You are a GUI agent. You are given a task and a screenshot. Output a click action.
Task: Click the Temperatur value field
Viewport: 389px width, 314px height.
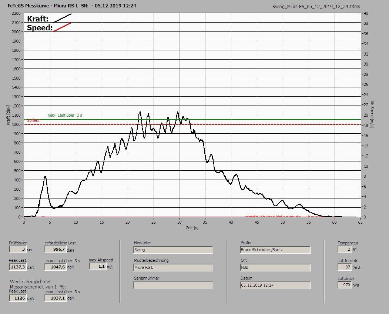(x=345, y=249)
